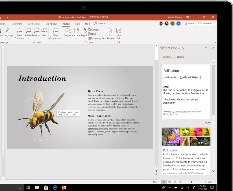This screenshot has width=233, height=191.
Task: Open Smart Lookup pane options dropdown
Action: tap(206, 48)
